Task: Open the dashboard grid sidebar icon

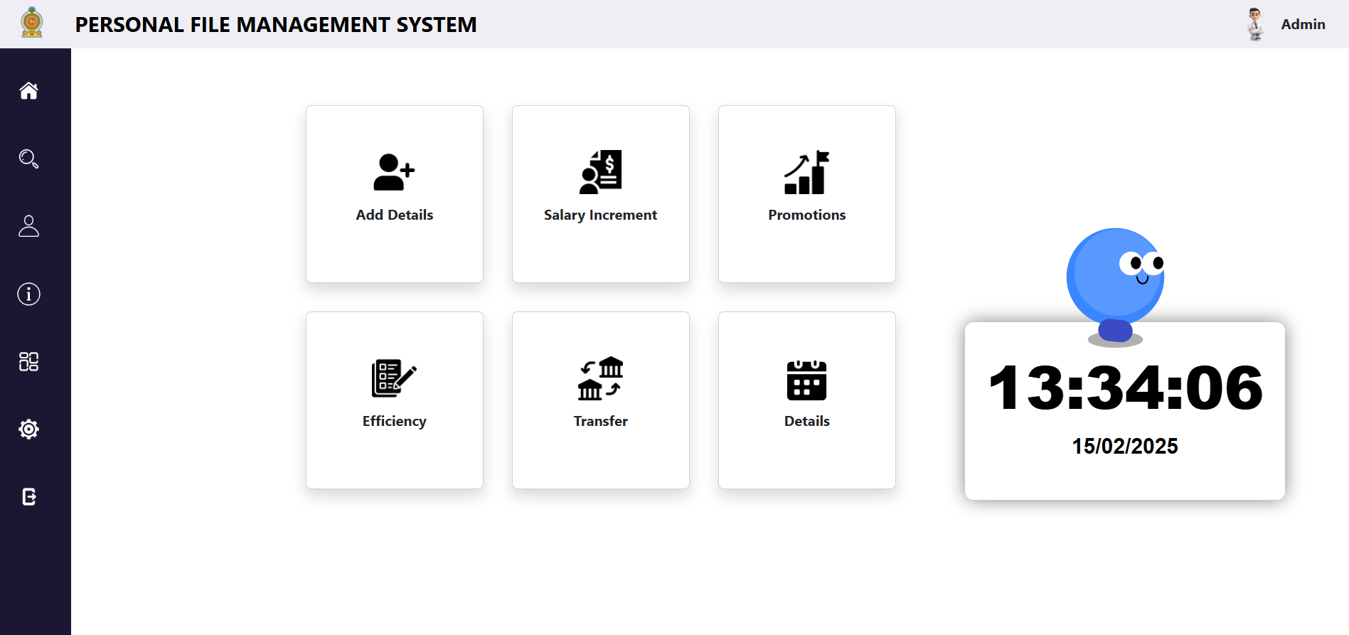Action: click(28, 361)
